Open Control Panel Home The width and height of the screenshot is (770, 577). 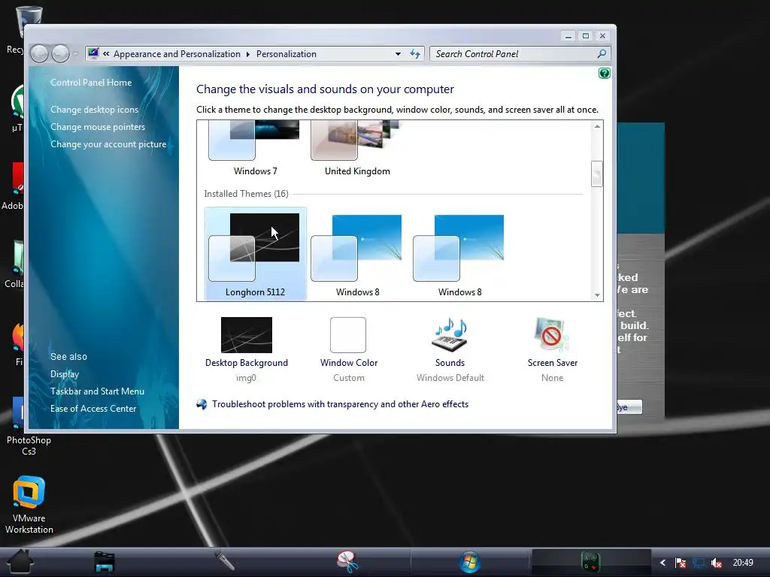(91, 83)
